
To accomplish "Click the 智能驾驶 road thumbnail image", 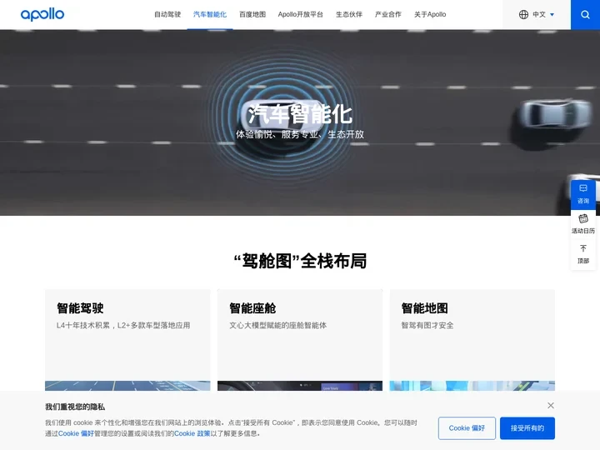I will pos(127,386).
